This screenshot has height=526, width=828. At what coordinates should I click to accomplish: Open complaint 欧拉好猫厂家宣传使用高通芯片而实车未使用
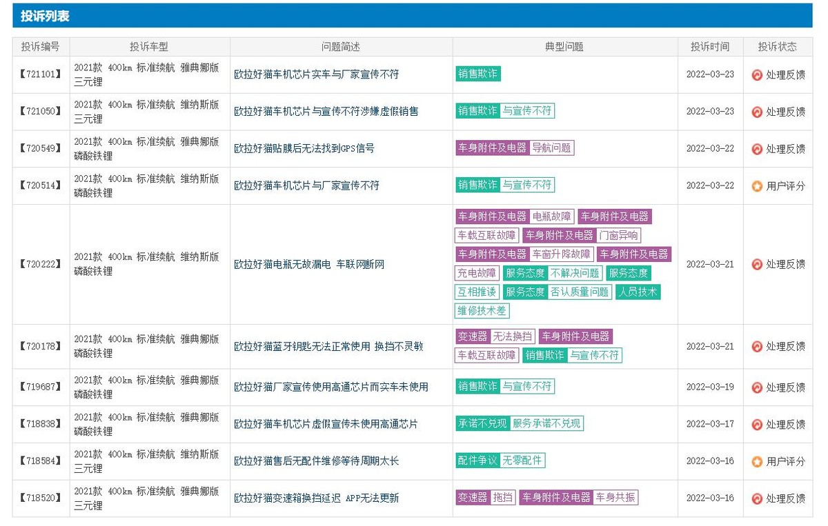point(331,387)
